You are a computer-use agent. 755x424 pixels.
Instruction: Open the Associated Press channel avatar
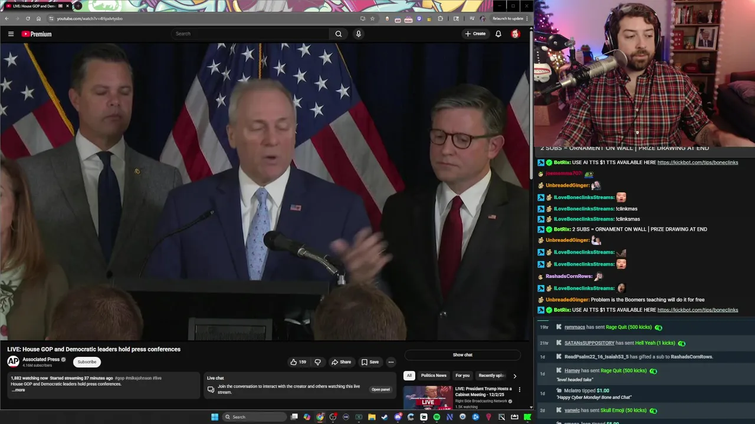(x=13, y=362)
